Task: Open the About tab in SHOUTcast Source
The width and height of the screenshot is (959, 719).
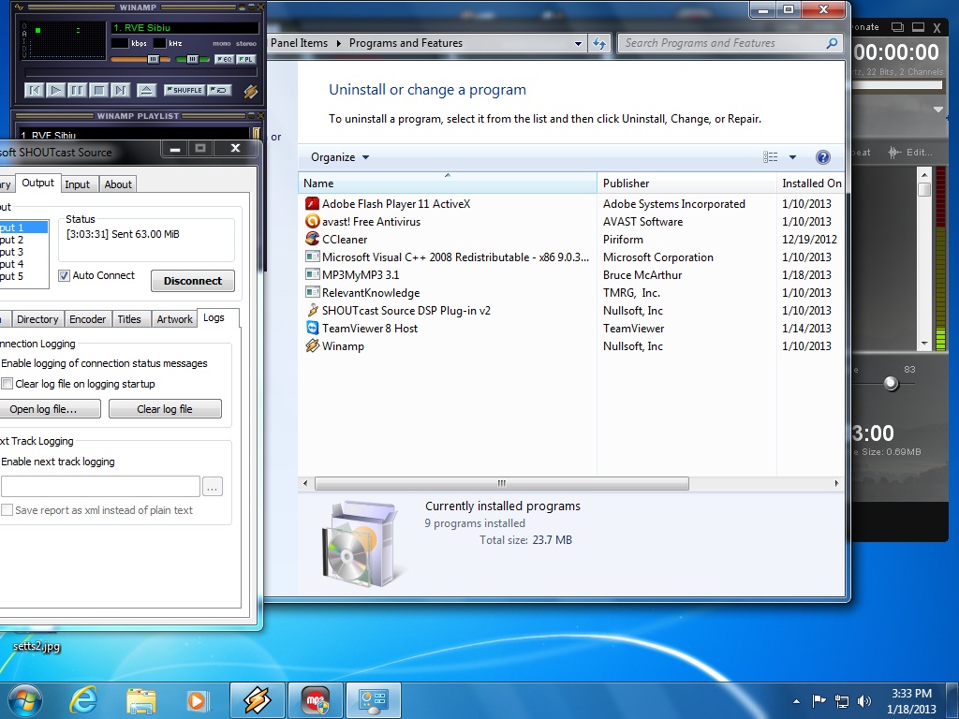Action: [118, 184]
